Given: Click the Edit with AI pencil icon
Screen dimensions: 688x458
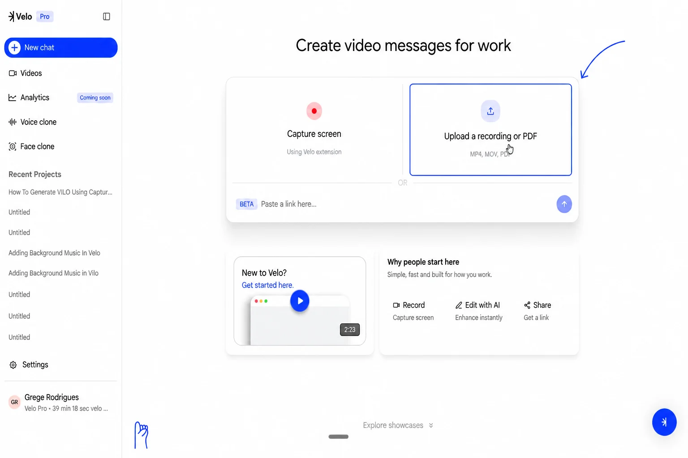Looking at the screenshot, I should click(459, 305).
